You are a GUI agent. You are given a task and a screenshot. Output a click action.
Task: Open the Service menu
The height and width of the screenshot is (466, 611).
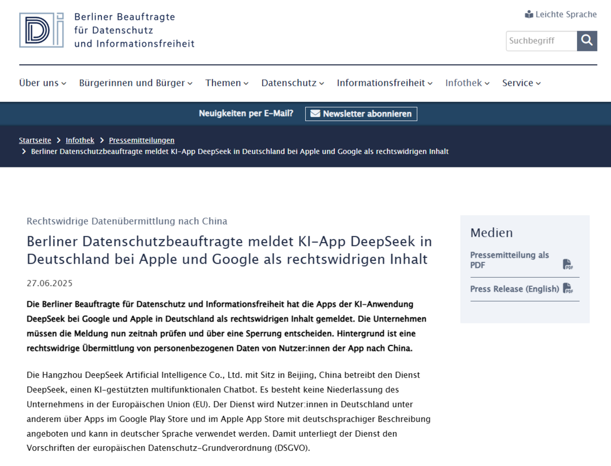[522, 83]
